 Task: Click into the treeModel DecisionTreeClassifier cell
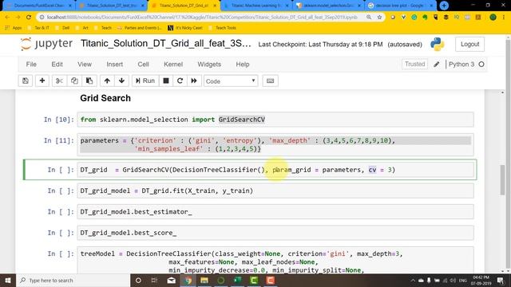click(x=275, y=261)
